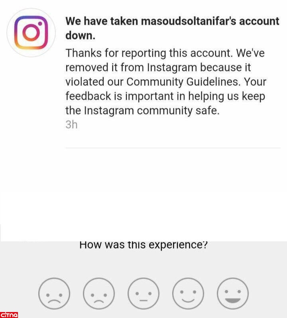This screenshot has height=318, width=287.
Task: Tap the violated our text in message
Action: coord(94,82)
